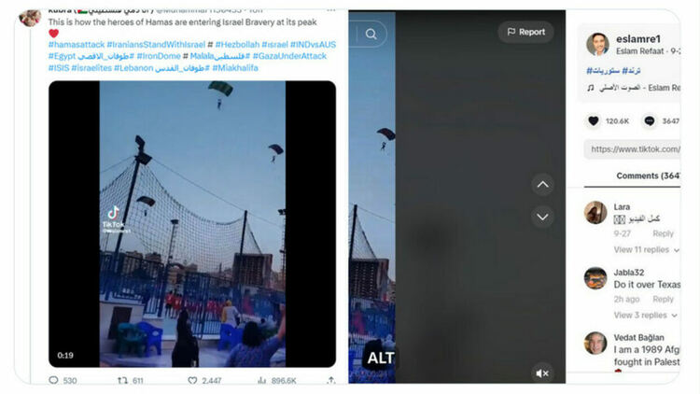Open TikTok comments bubble icon
This screenshot has width=700, height=394.
(x=650, y=121)
